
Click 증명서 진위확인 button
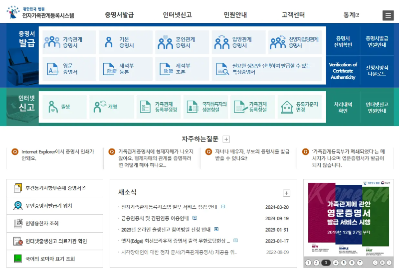point(343,42)
